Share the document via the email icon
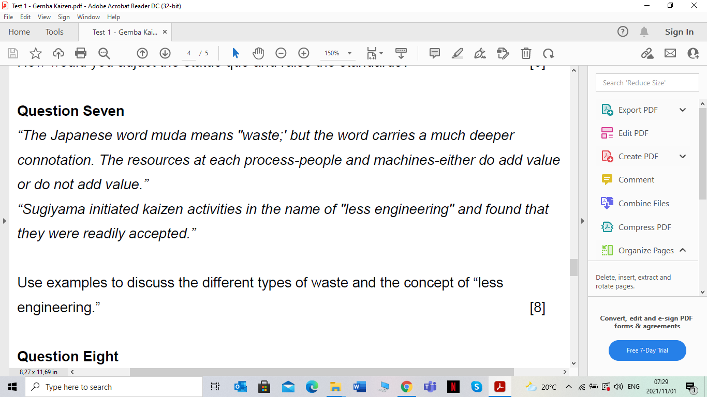This screenshot has width=707, height=397. pos(670,53)
